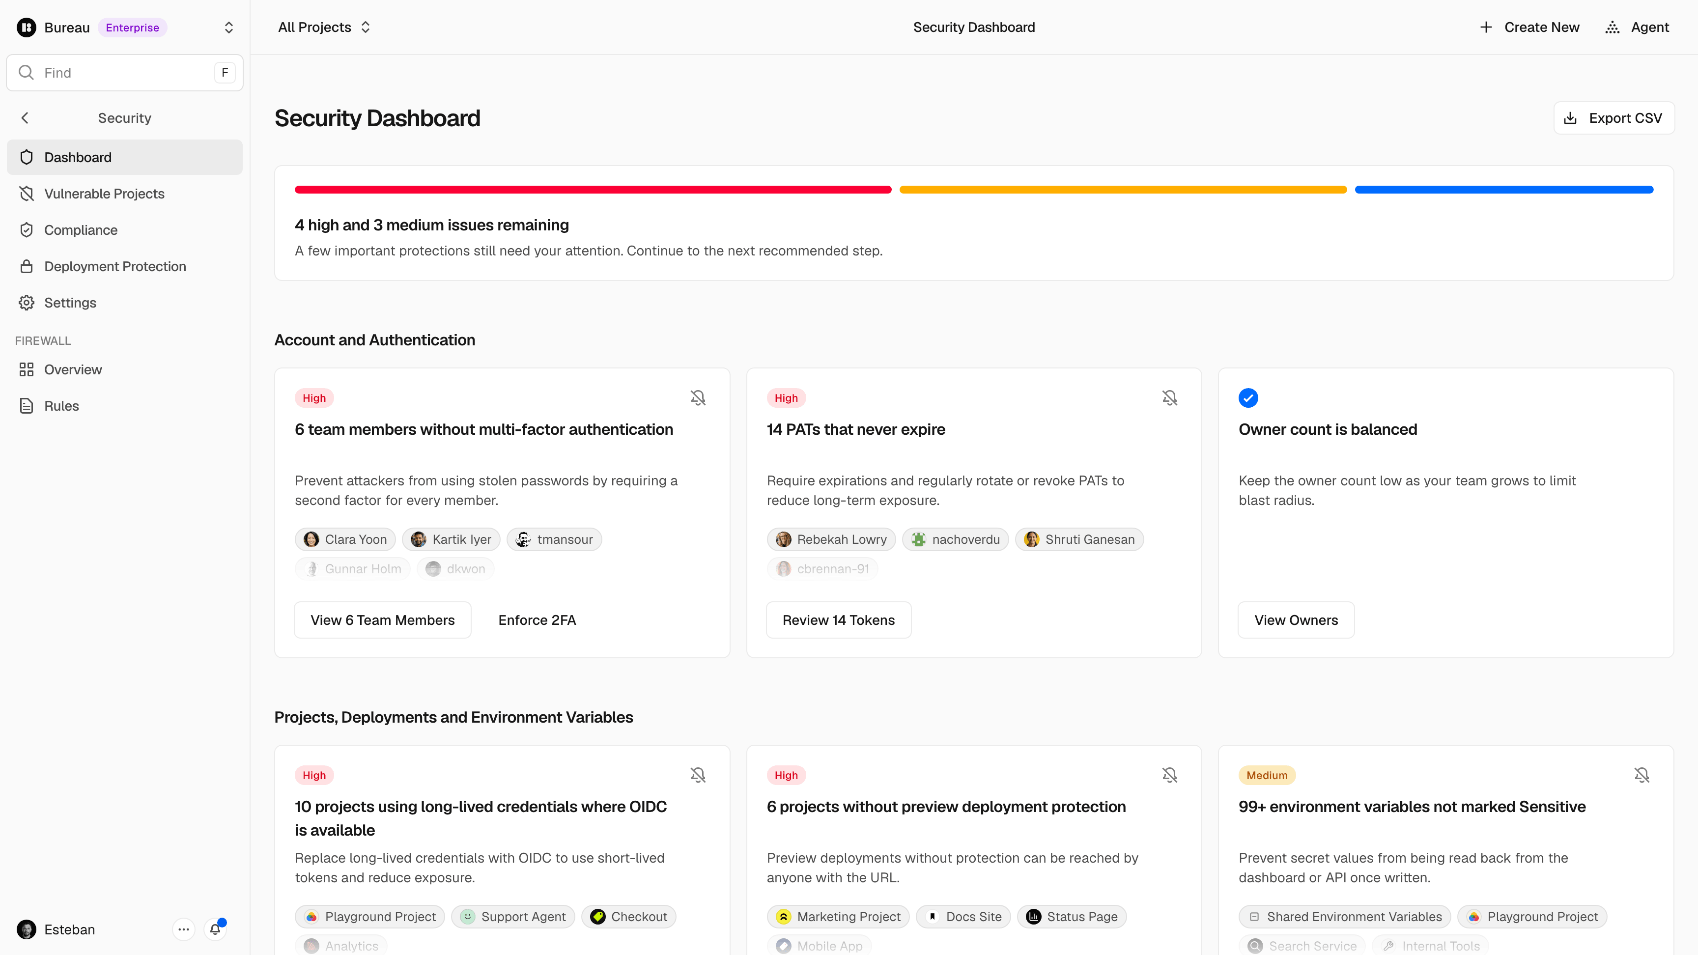Click the back arrow next to Security
Image resolution: width=1698 pixels, height=955 pixels.
click(25, 118)
